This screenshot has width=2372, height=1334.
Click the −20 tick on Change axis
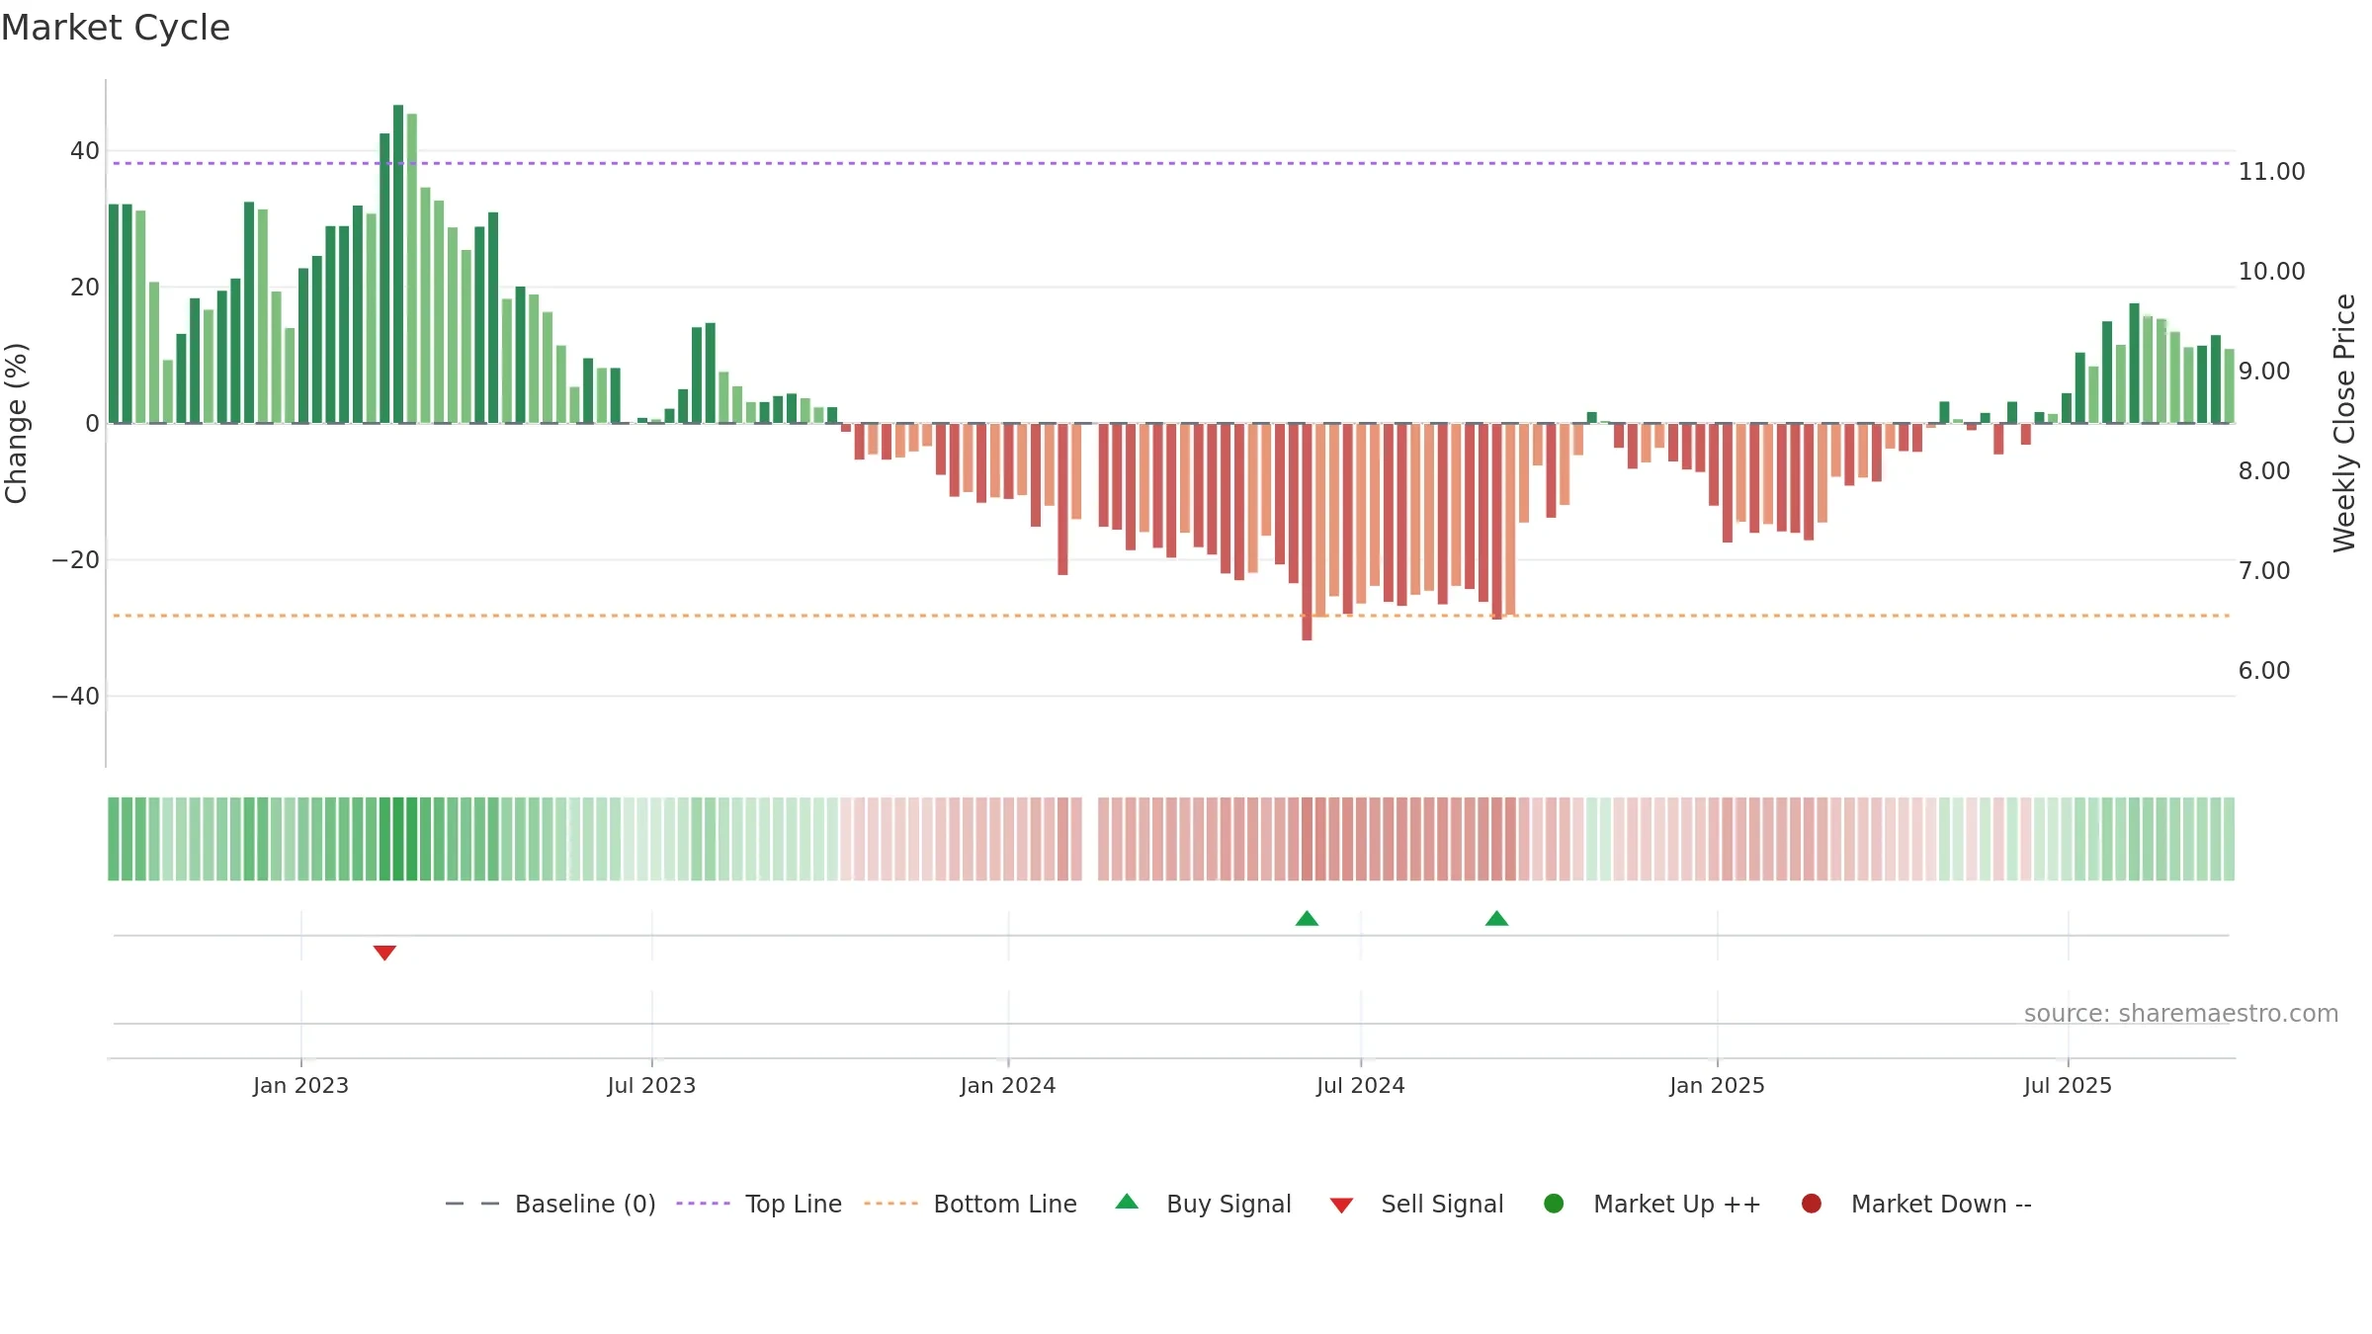coord(76,560)
